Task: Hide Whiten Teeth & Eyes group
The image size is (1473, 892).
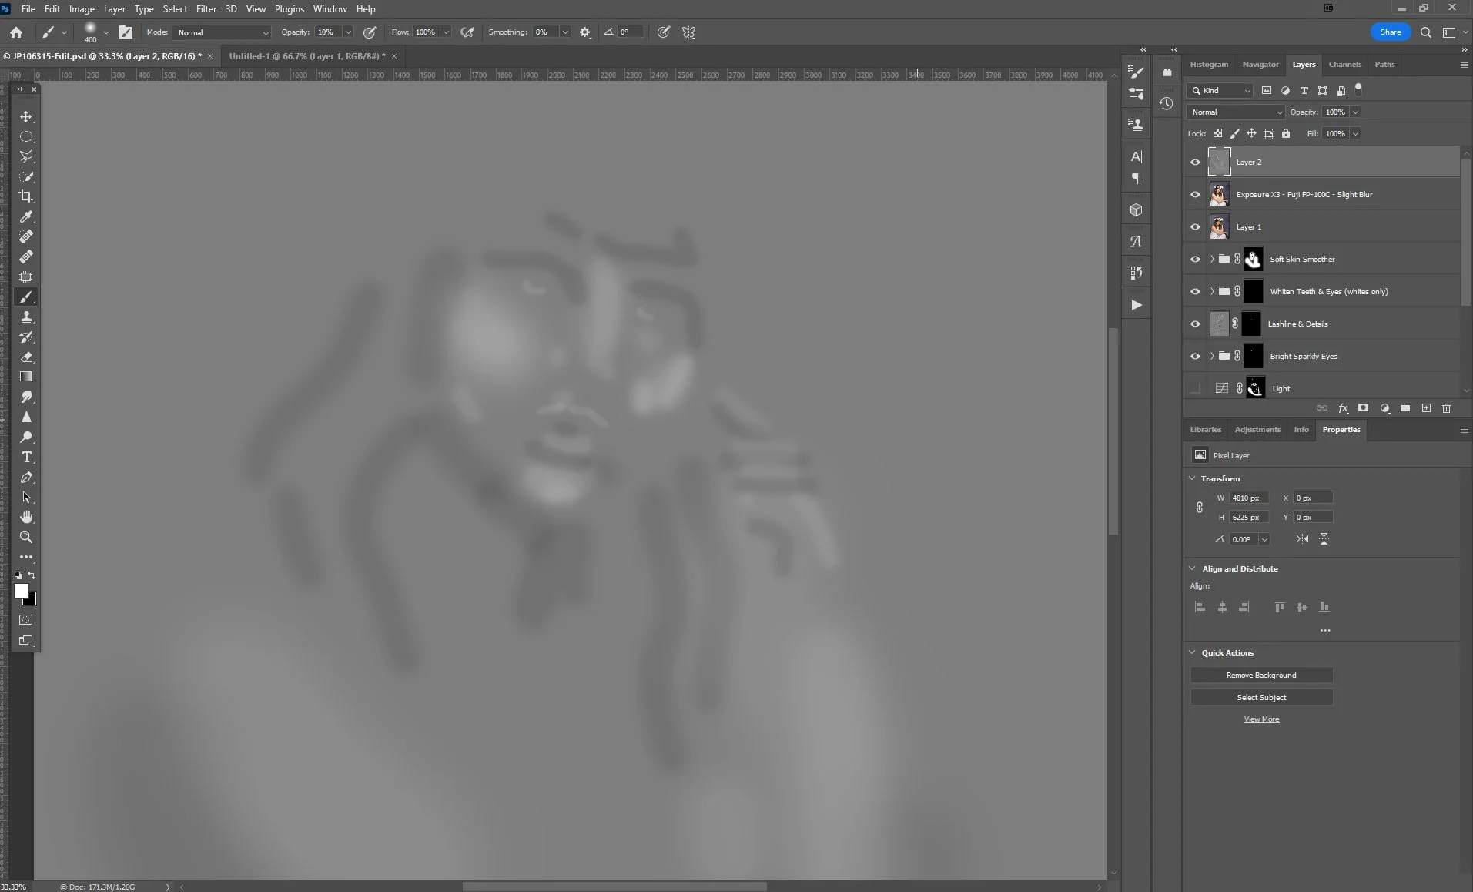Action: [x=1195, y=292]
